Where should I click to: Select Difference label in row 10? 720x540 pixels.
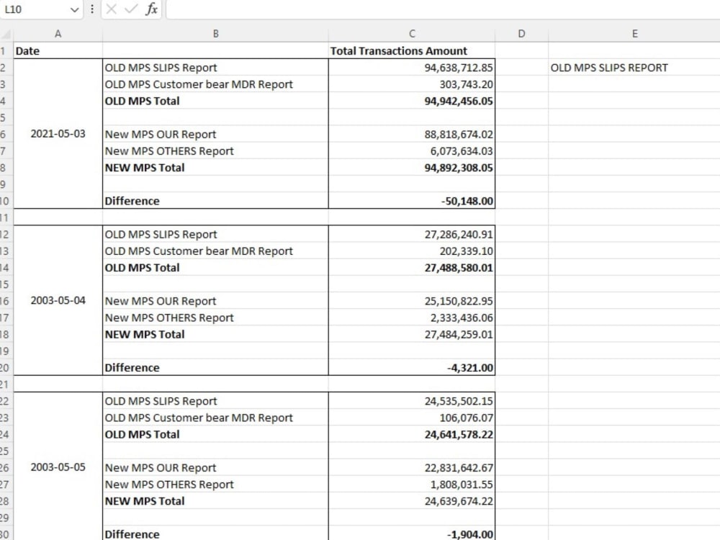[x=215, y=201]
